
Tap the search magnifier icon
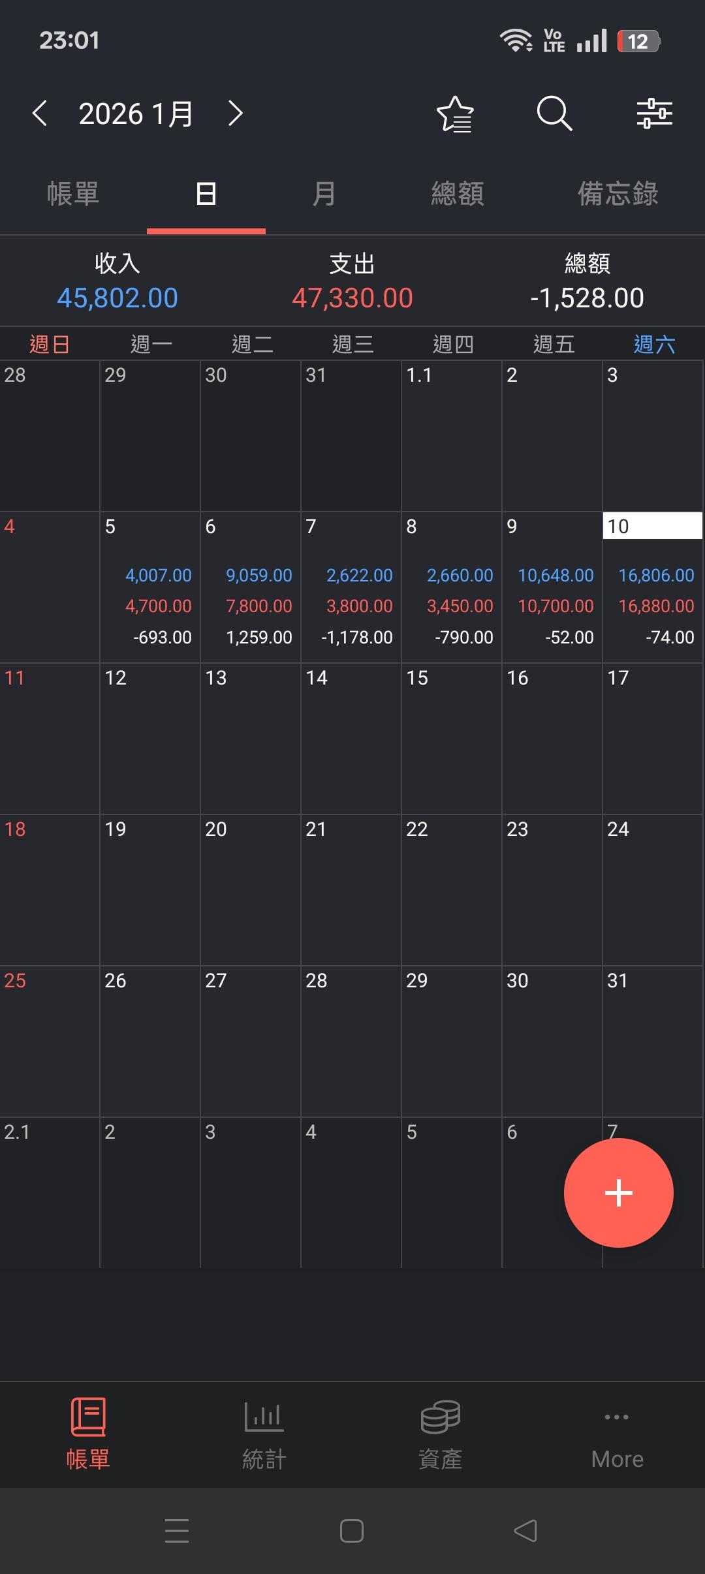[554, 114]
